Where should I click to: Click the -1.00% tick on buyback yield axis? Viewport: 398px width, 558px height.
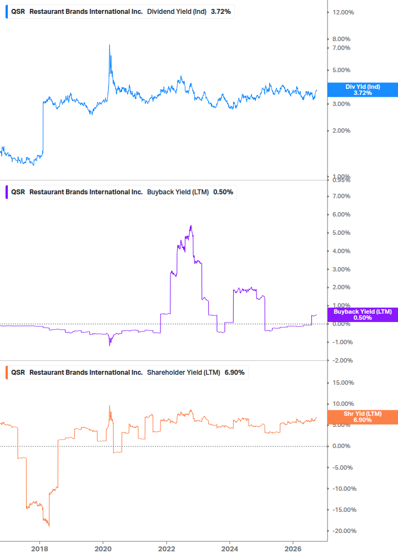pos(342,343)
